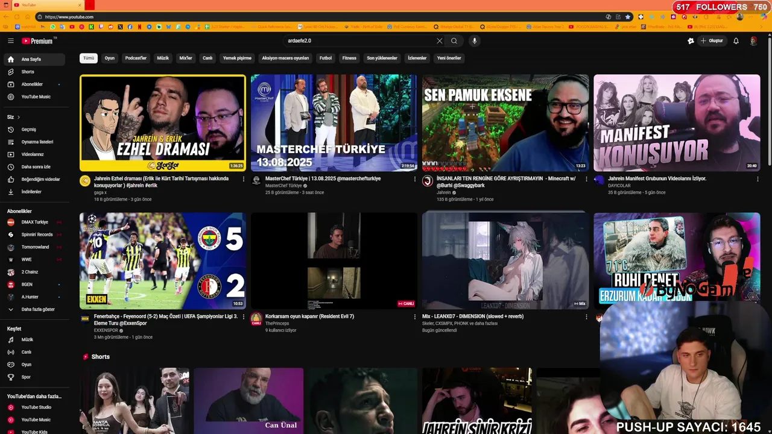Run search with magnifier button
772x434 pixels.
tap(454, 41)
